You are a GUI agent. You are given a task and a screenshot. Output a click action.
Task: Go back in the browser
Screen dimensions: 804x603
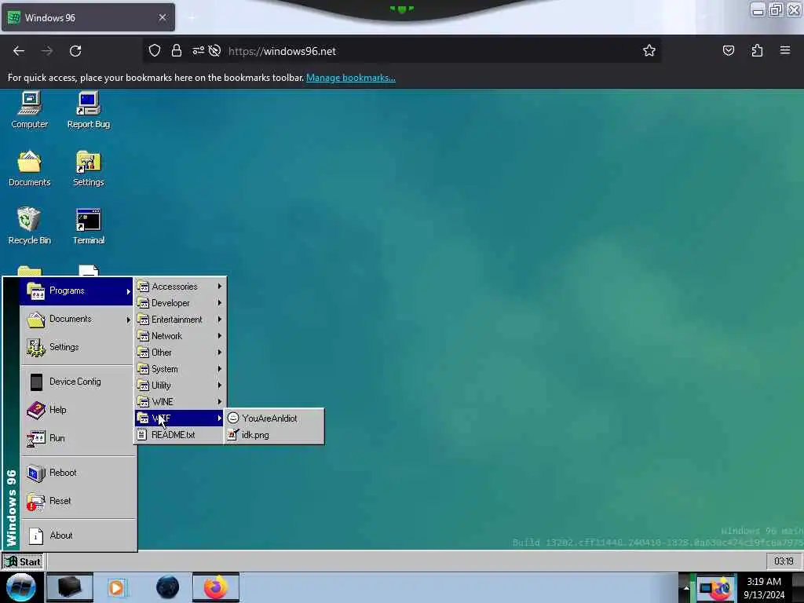pos(19,51)
